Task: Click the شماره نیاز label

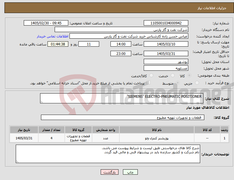Action: point(221,23)
